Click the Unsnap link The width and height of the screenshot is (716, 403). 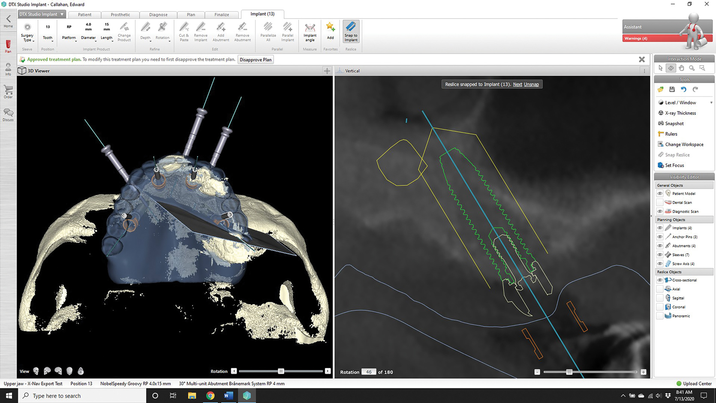531,84
